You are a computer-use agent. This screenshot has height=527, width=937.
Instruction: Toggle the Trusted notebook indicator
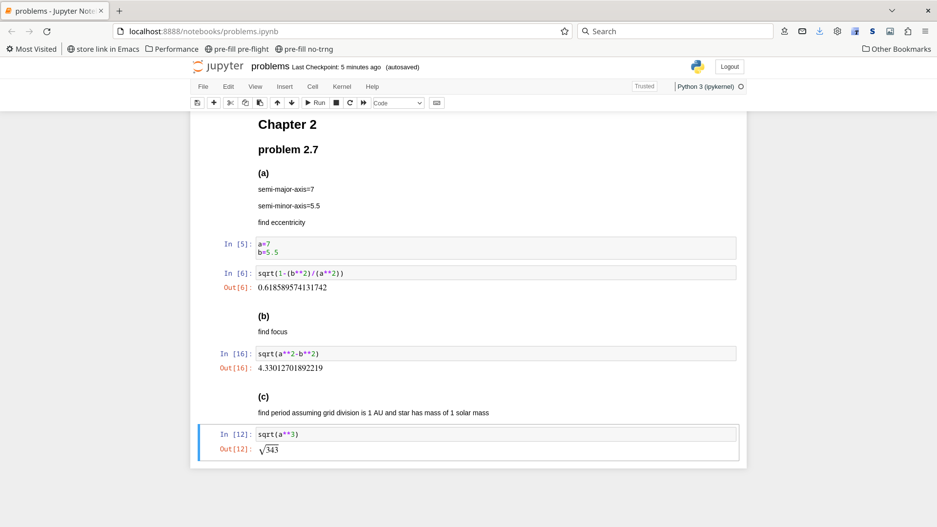coord(644,86)
